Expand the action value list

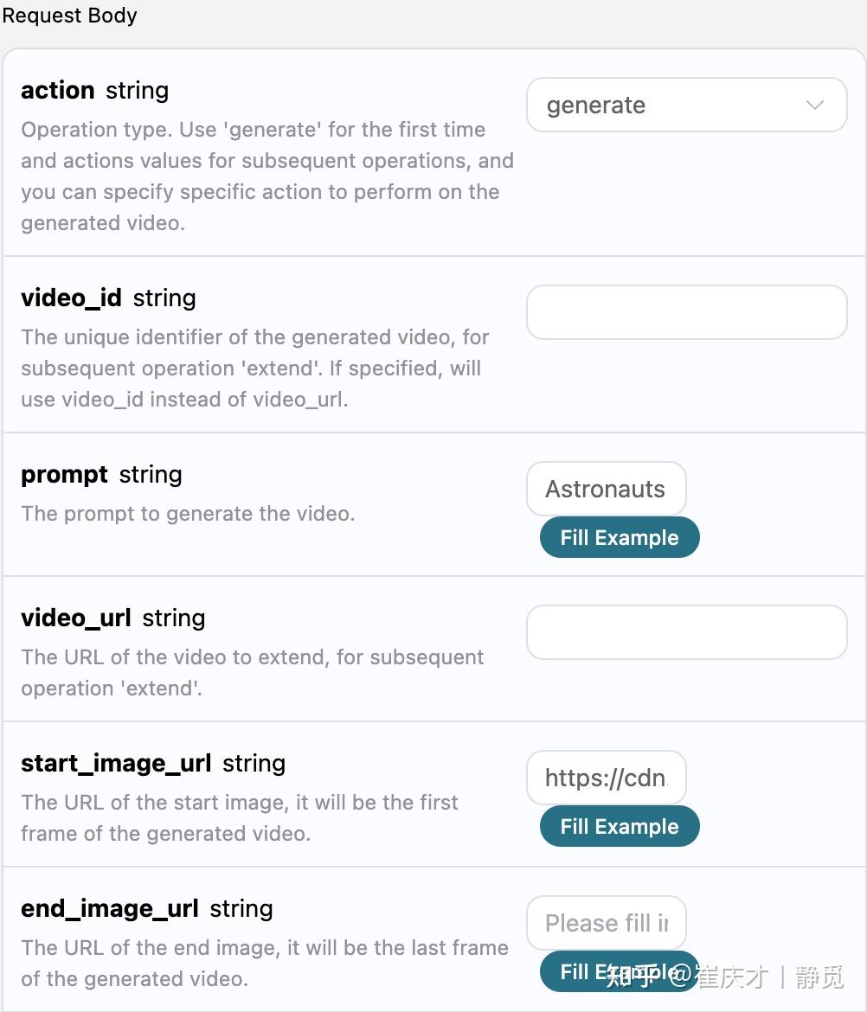686,105
